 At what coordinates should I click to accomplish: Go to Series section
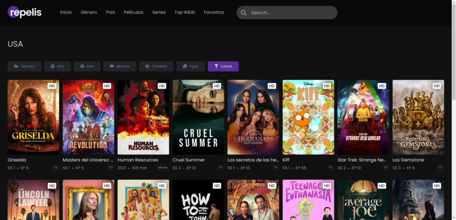(x=159, y=12)
